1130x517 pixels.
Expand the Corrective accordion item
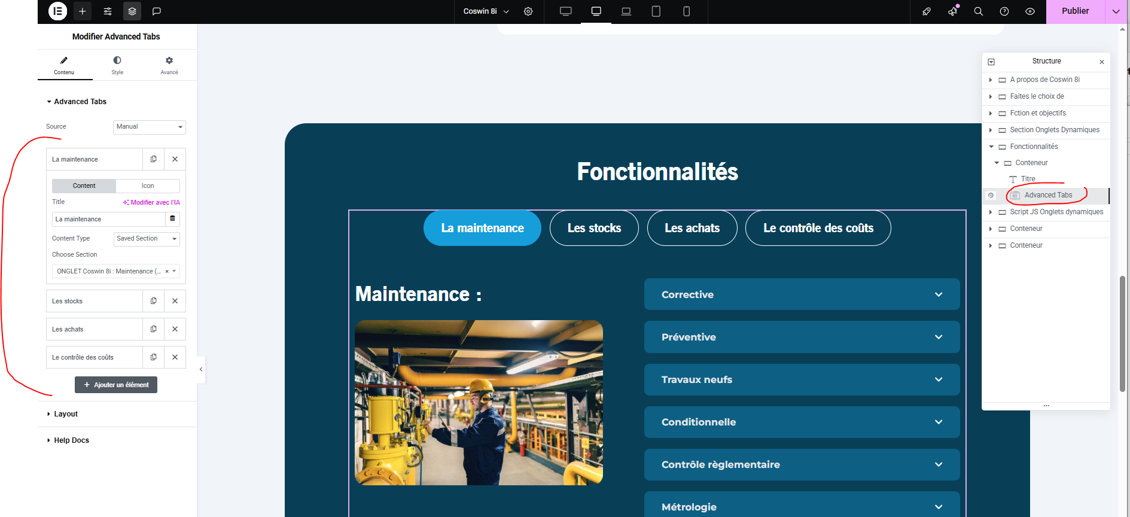coord(802,294)
